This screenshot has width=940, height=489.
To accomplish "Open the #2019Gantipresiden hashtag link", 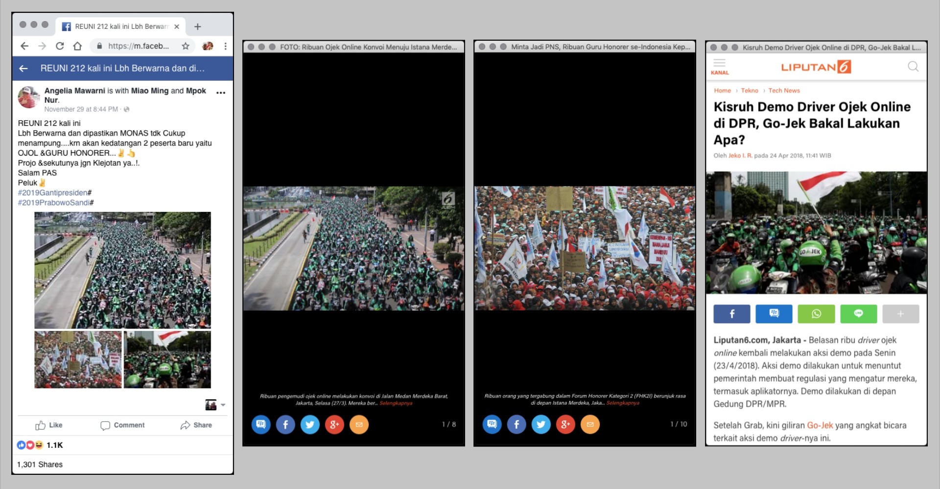I will (53, 192).
